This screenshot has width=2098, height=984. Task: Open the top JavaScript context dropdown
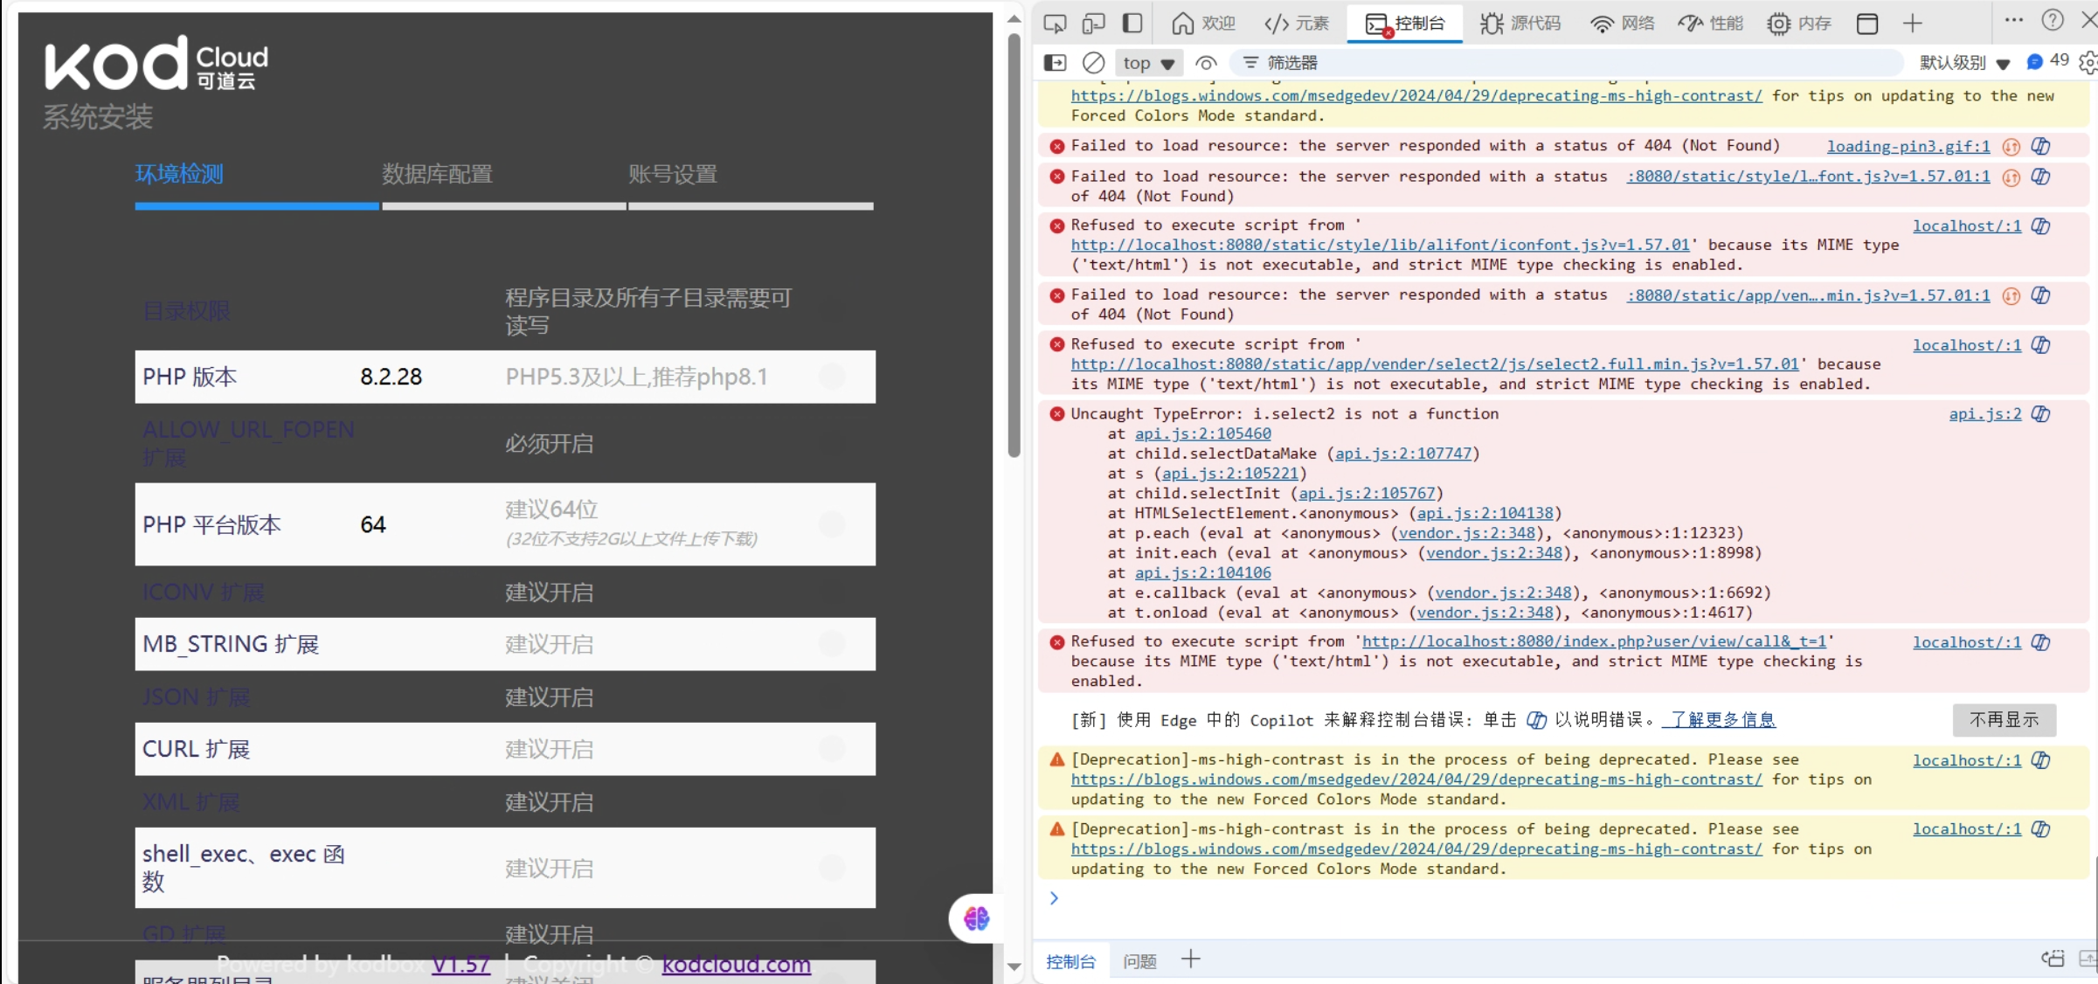point(1148,63)
